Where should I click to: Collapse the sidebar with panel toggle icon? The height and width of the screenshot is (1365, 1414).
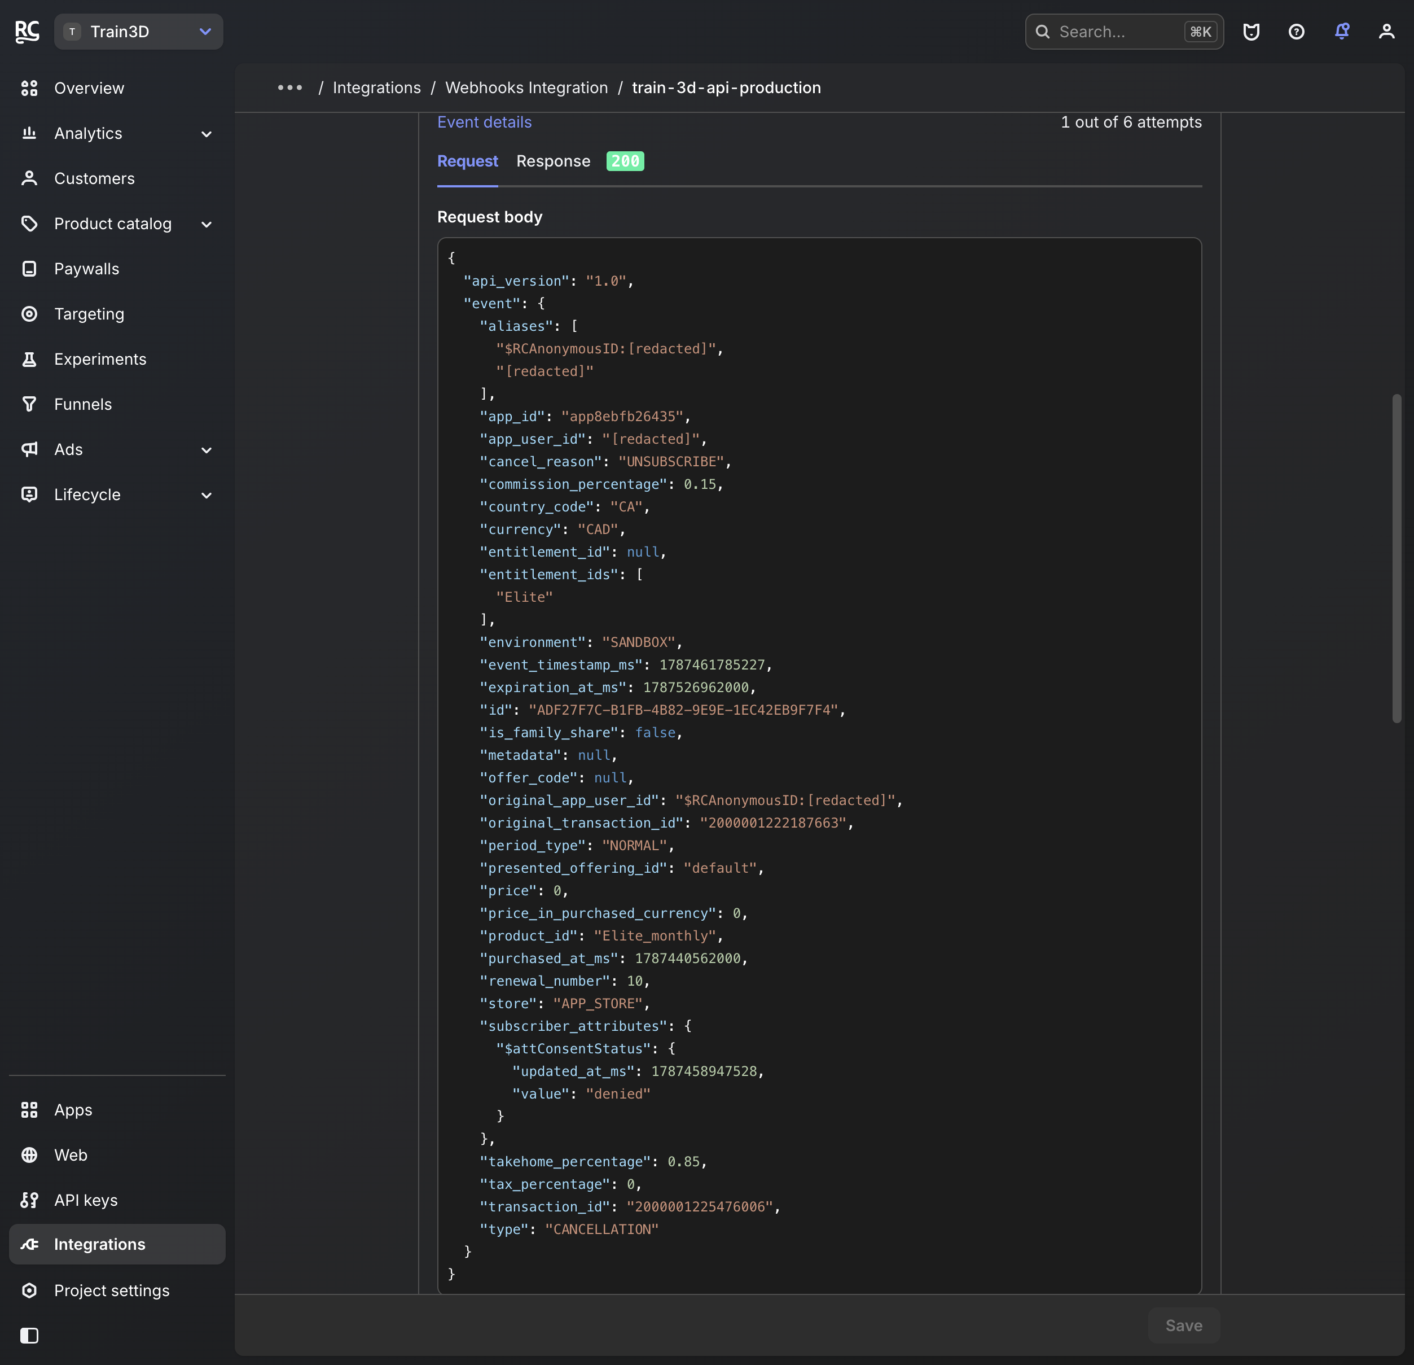point(29,1336)
